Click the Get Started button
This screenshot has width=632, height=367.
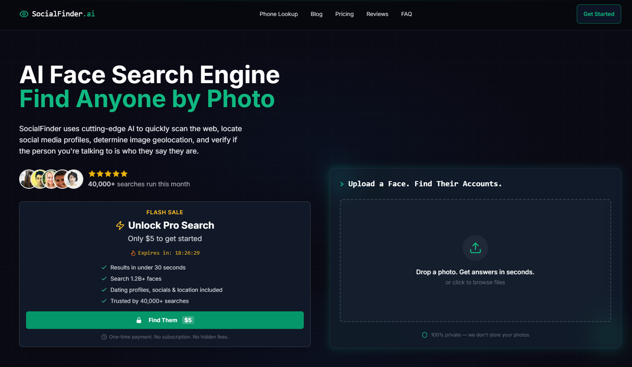(x=598, y=14)
